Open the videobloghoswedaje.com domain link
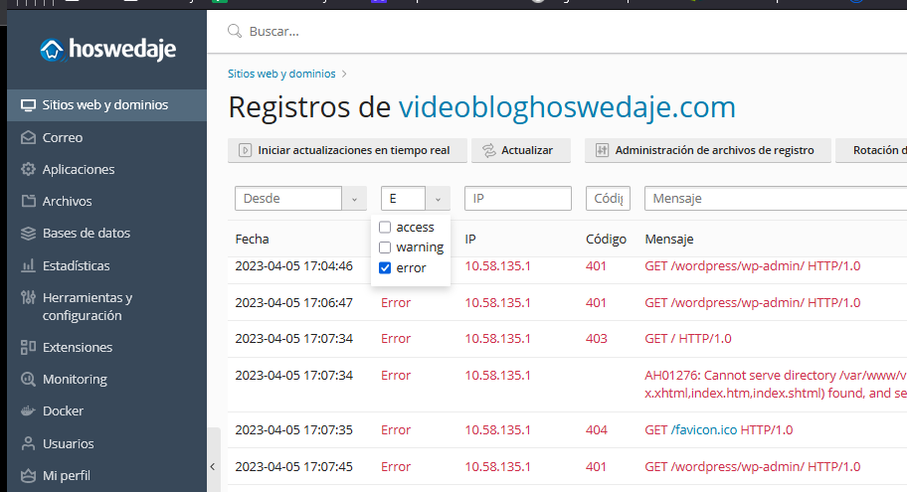 (x=567, y=107)
